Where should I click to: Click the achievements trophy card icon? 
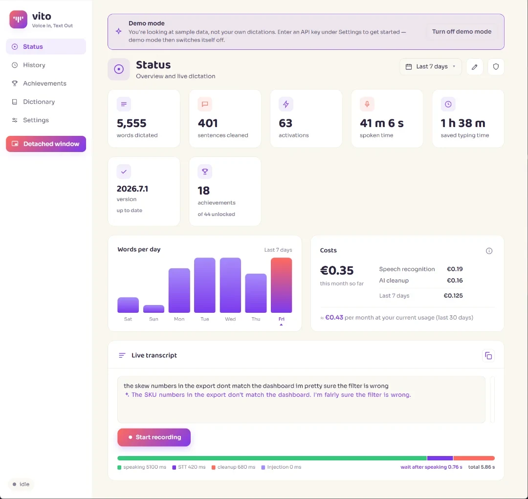coord(205,172)
